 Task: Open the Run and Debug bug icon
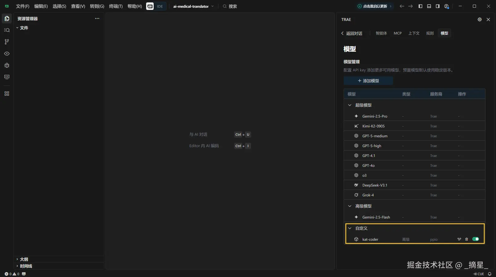[x=7, y=65]
